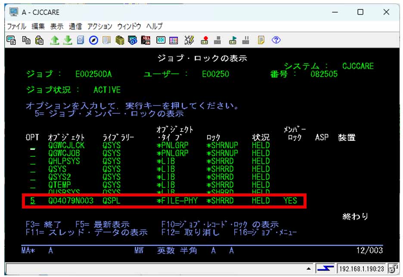
Task: Click the F12= 取り消し function key text
Action: point(190,233)
